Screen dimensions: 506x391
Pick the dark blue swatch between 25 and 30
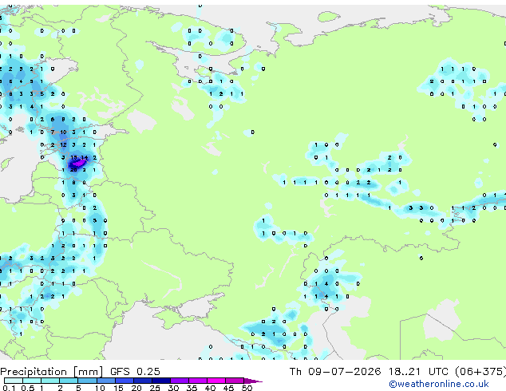coord(161,381)
